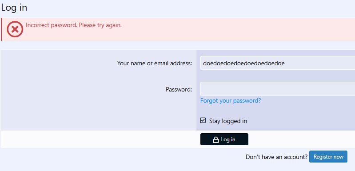This screenshot has height=171, width=355.
Task: Select the "Incorrect password. Please try again." message
Action: 74,25
